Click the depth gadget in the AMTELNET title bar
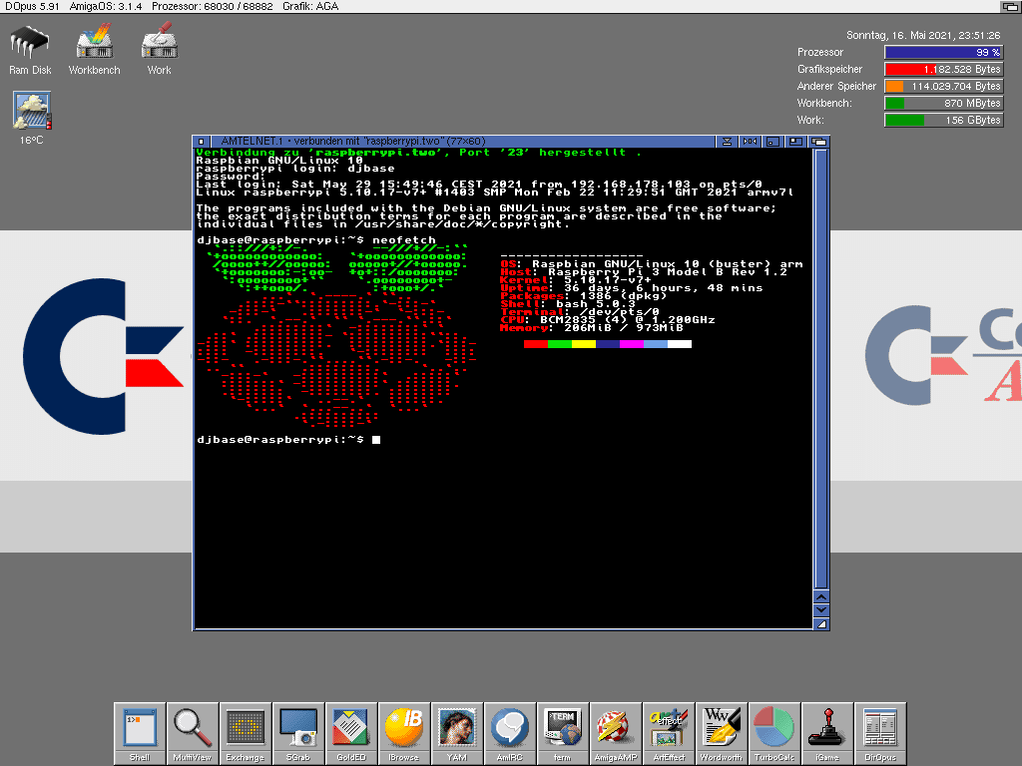 (818, 142)
